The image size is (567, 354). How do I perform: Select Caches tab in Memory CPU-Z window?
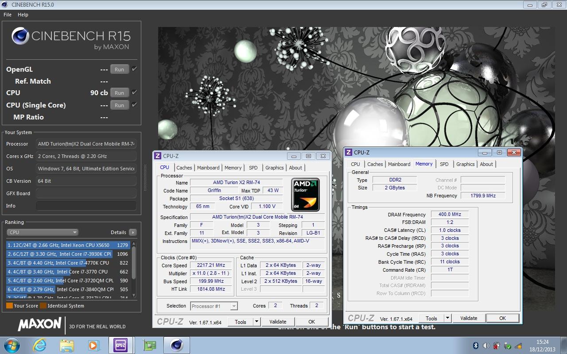(375, 164)
